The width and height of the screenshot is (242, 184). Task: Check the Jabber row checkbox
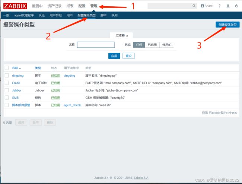pyautogui.click(x=7, y=90)
